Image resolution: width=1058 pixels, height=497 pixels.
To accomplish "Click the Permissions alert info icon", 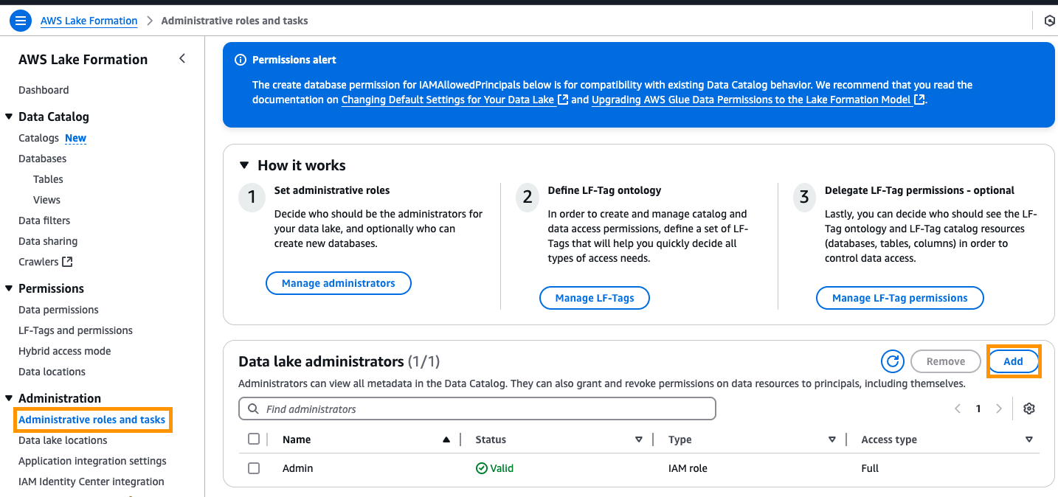I will 240,60.
